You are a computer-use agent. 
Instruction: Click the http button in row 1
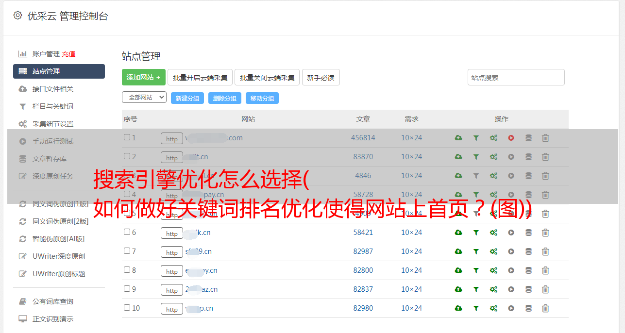coord(172,138)
